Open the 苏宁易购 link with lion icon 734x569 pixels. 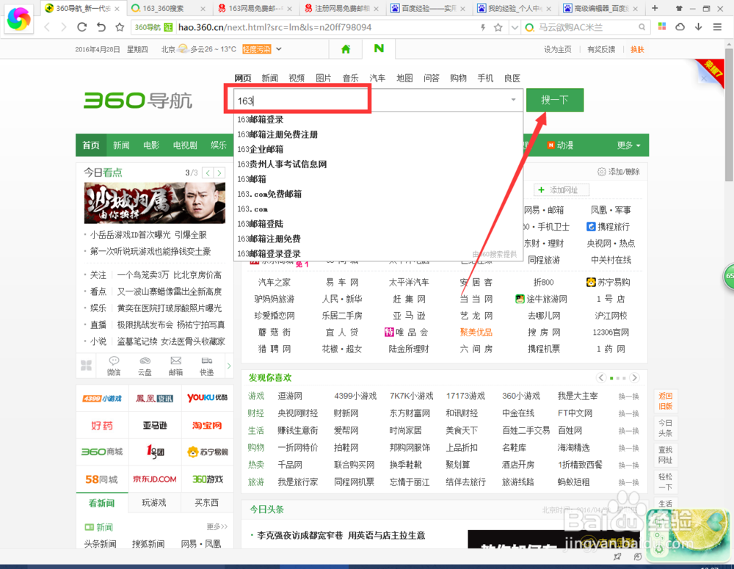608,282
